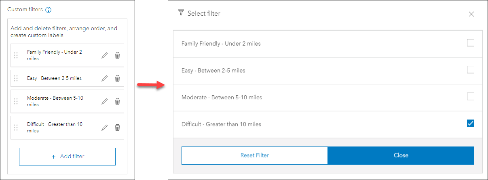Click the drag handle of the Difficult filter
Screen dimensions: 488x180
pos(16,128)
